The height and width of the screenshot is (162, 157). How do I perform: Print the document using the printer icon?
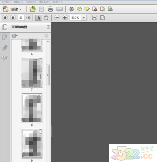(50, 9)
